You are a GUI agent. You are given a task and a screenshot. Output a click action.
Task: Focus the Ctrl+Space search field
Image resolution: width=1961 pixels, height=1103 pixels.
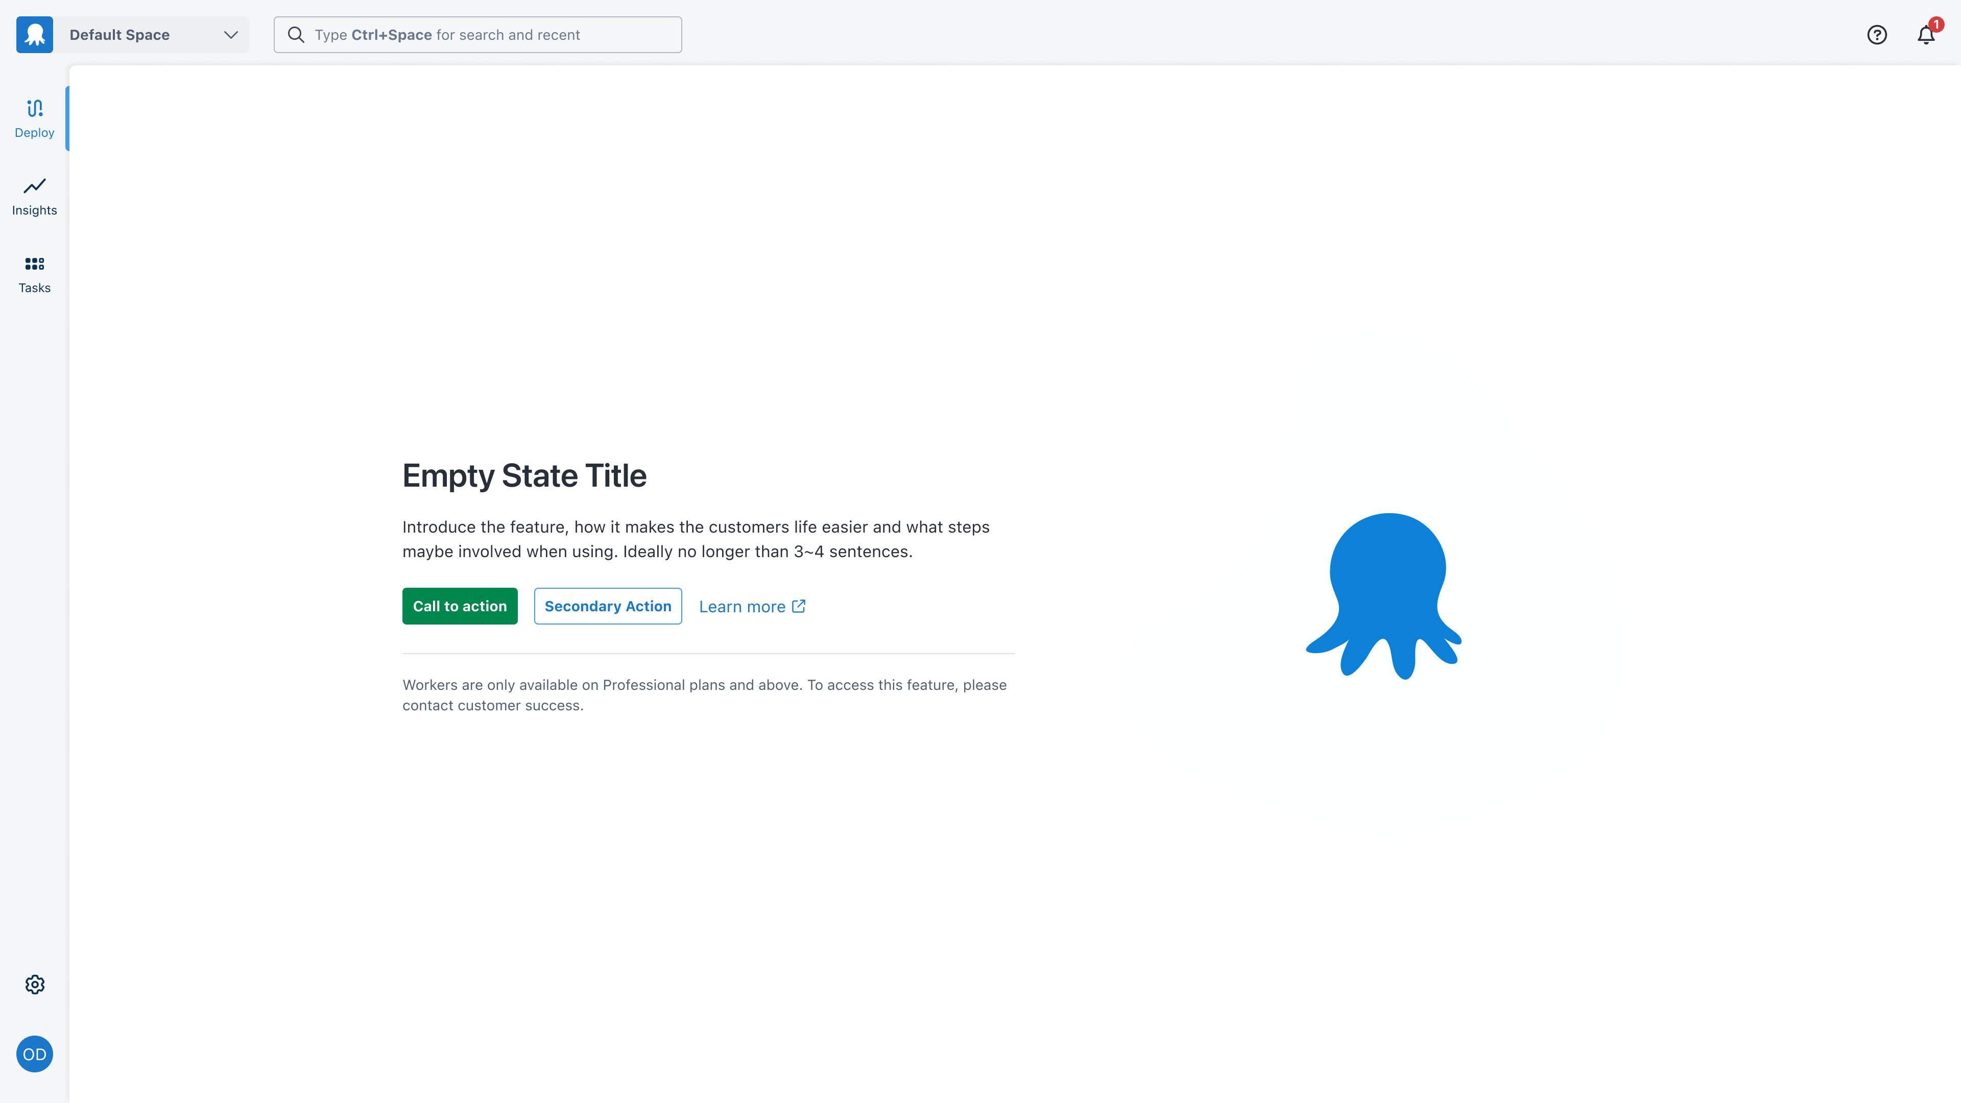click(x=487, y=35)
